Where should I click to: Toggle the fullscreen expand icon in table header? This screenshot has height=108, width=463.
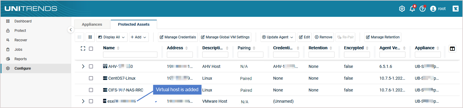83,48
